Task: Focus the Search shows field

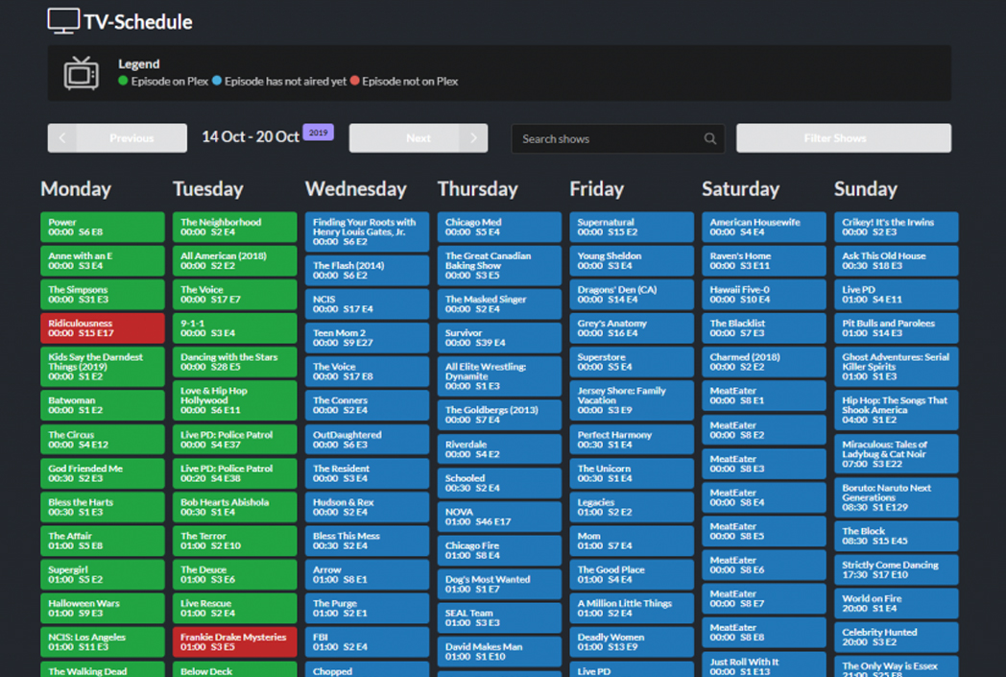Action: point(618,138)
